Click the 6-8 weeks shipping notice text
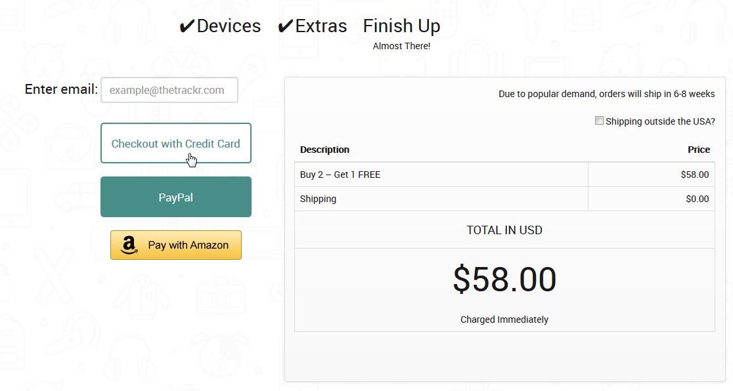 point(606,94)
